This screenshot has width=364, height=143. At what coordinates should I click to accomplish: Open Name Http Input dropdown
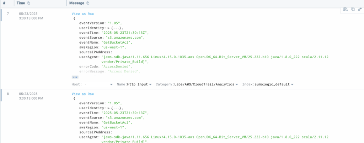tap(150, 84)
